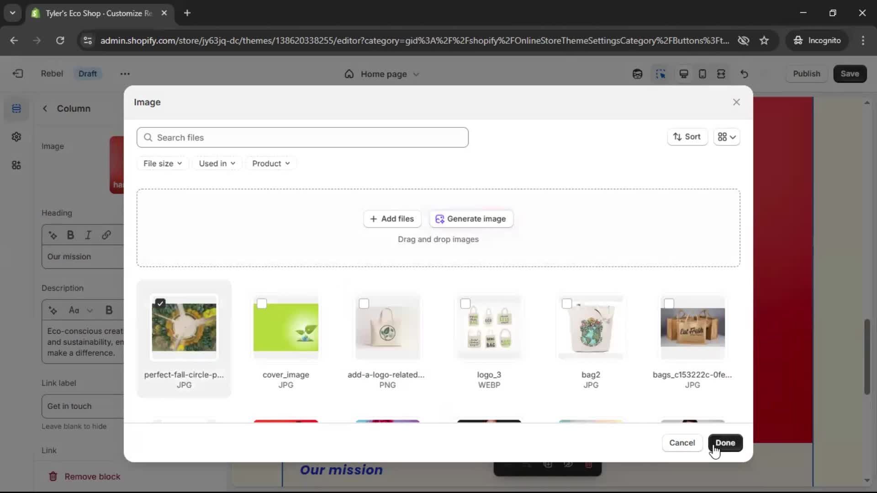Image resolution: width=877 pixels, height=493 pixels.
Task: Open the Home page template selector
Action: [x=383, y=74]
